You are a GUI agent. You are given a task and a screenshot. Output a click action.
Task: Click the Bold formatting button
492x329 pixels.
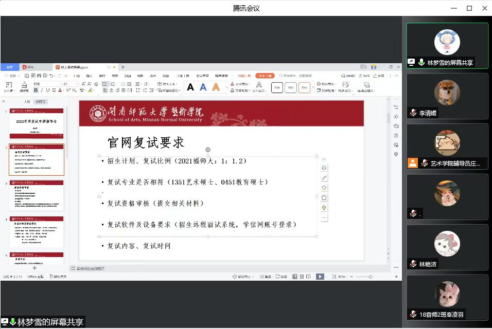[x=36, y=90]
